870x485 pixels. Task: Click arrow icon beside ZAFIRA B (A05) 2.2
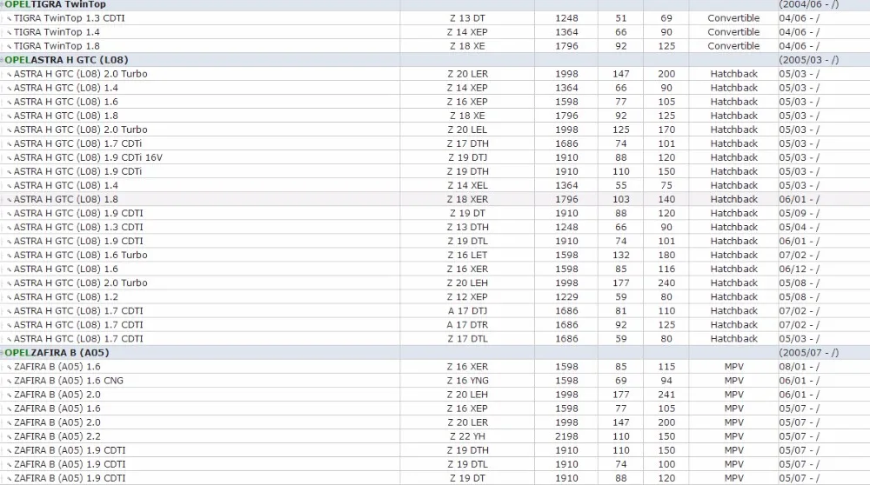tap(9, 437)
